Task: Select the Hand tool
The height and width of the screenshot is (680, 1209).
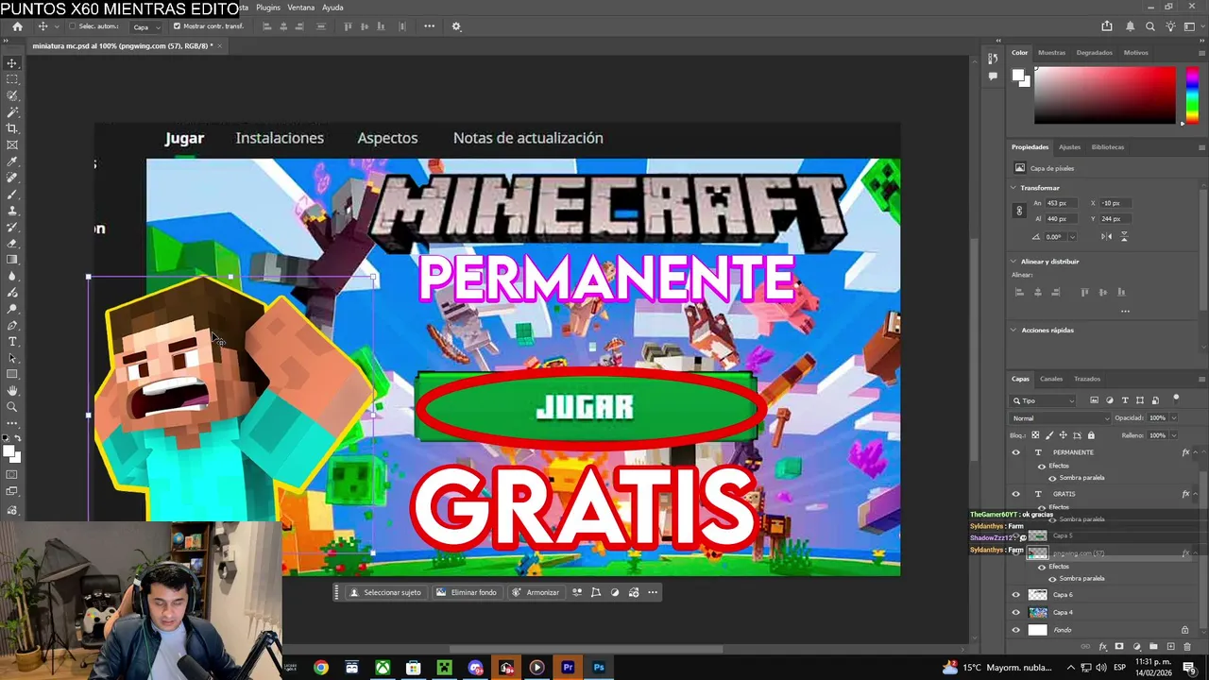Action: click(12, 390)
